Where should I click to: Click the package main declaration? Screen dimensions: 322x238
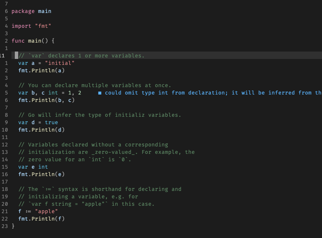[31, 11]
